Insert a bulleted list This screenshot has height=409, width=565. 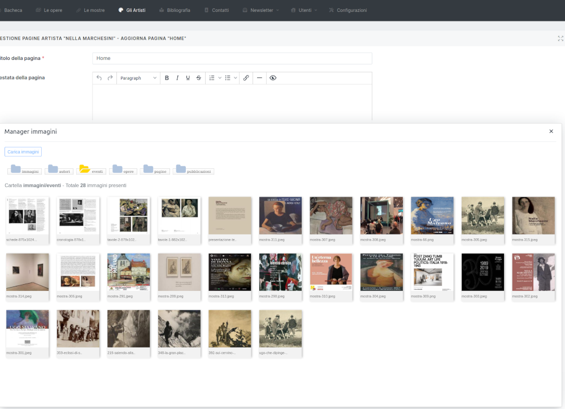(228, 78)
